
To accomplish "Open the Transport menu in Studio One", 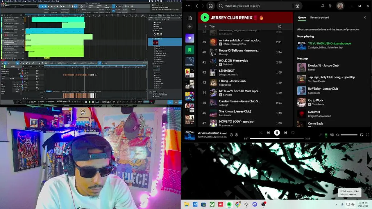I will [x=46, y=1].
